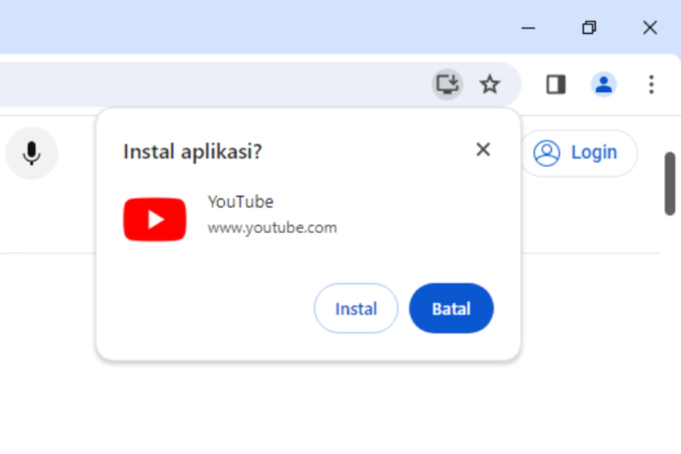
Task: Close the Chrome window
Action: 650,28
